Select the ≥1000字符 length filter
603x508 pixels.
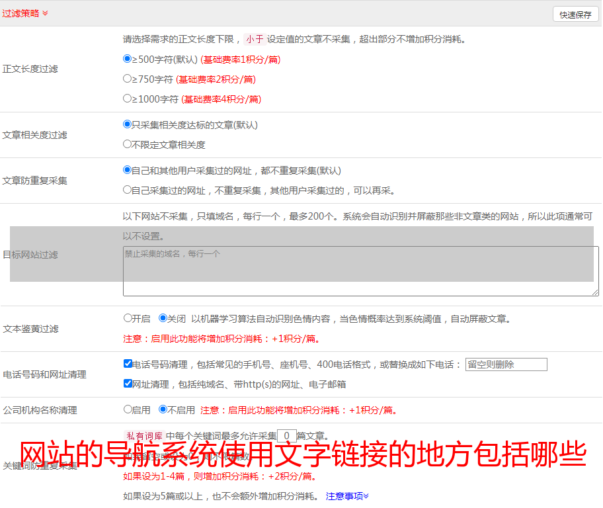[128, 99]
